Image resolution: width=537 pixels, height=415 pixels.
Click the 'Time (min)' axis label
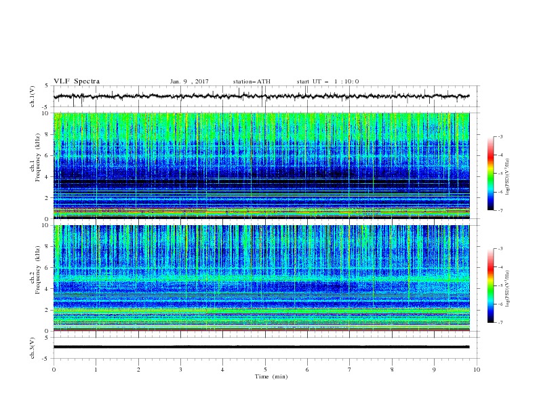(x=271, y=376)
